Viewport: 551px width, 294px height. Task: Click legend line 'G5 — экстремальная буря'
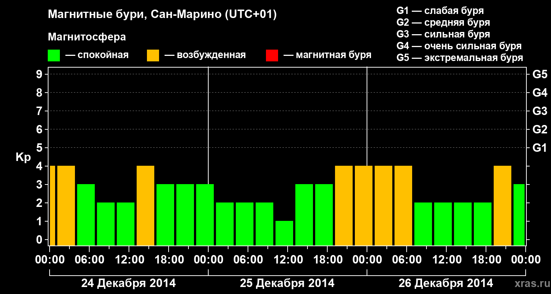460,58
